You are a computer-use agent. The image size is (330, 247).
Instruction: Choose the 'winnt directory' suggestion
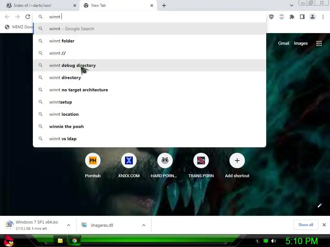(x=150, y=78)
